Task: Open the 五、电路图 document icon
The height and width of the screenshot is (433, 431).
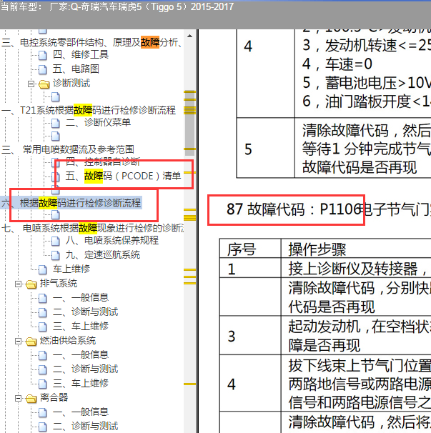Action: click(43, 69)
